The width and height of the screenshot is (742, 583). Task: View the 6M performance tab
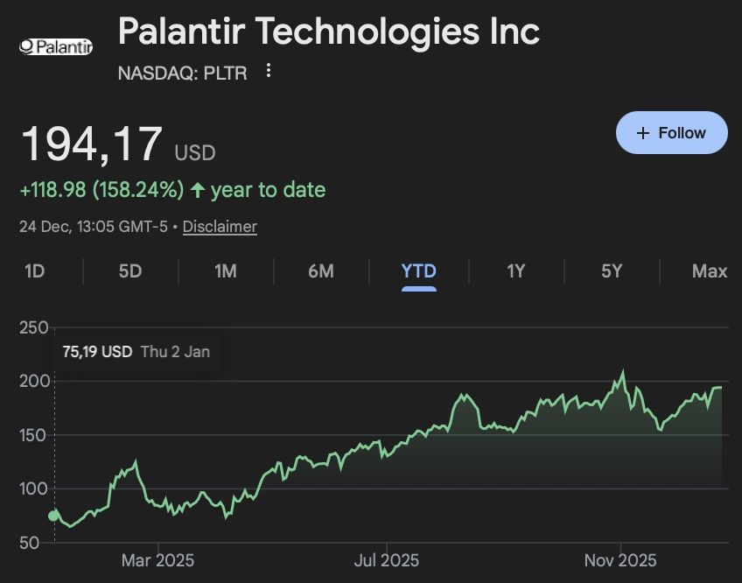[x=320, y=272]
